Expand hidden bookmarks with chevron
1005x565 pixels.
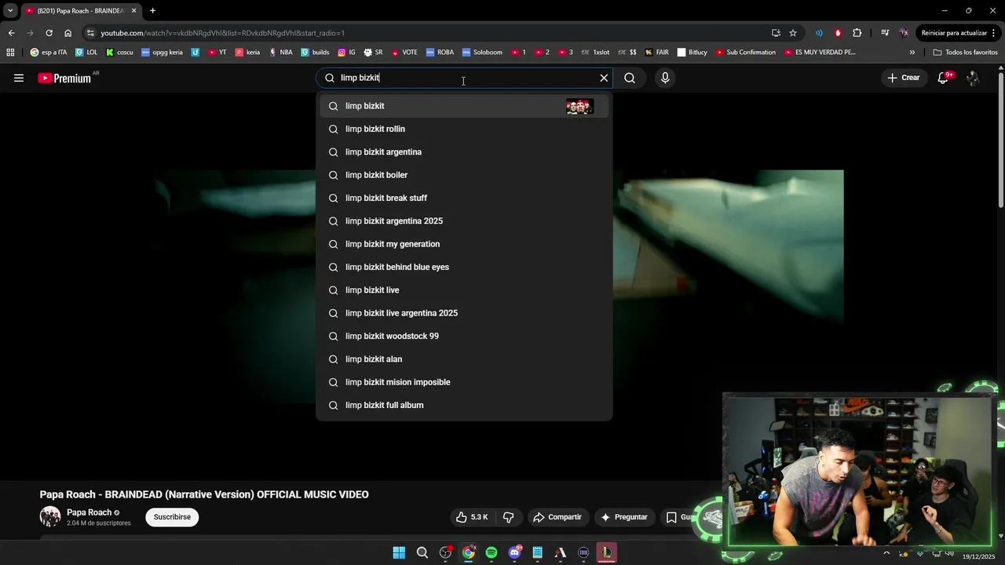click(912, 53)
